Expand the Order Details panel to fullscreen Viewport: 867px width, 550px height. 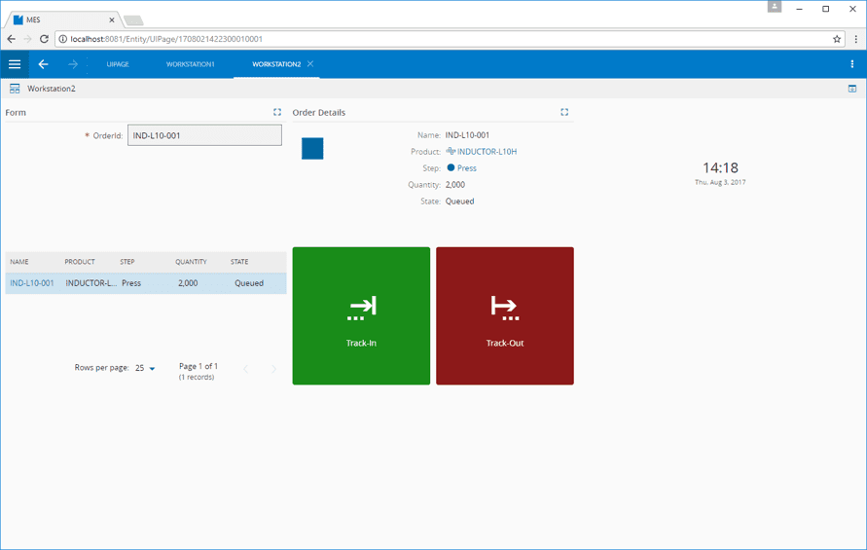pos(564,113)
